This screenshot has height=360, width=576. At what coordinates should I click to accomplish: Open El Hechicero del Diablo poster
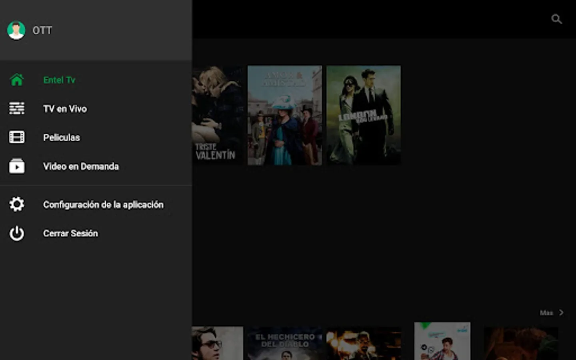coord(285,343)
